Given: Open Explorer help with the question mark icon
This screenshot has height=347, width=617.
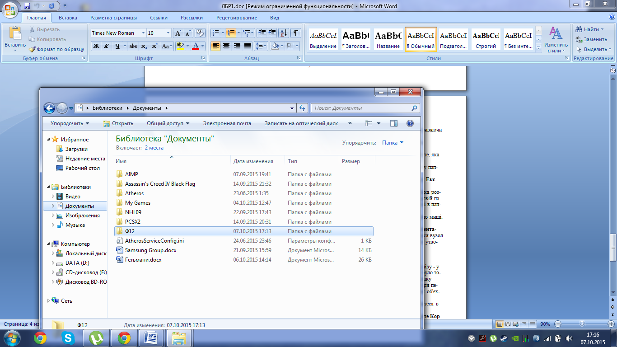Looking at the screenshot, I should 410,123.
